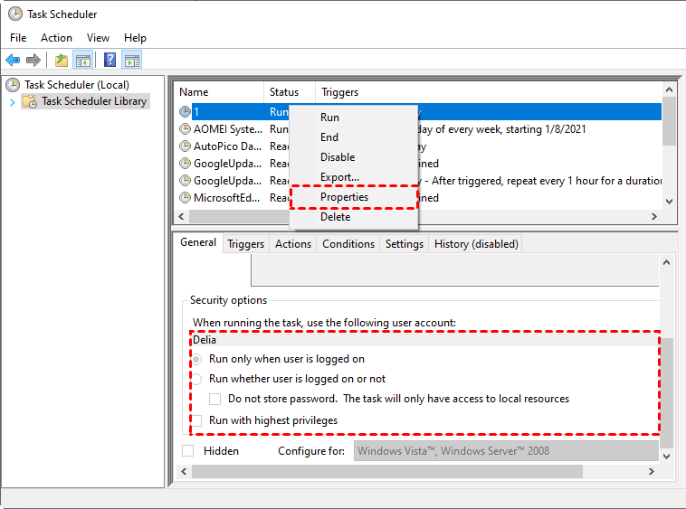Image resolution: width=686 pixels, height=509 pixels.
Task: Switch to the Triggers tab
Action: (245, 244)
